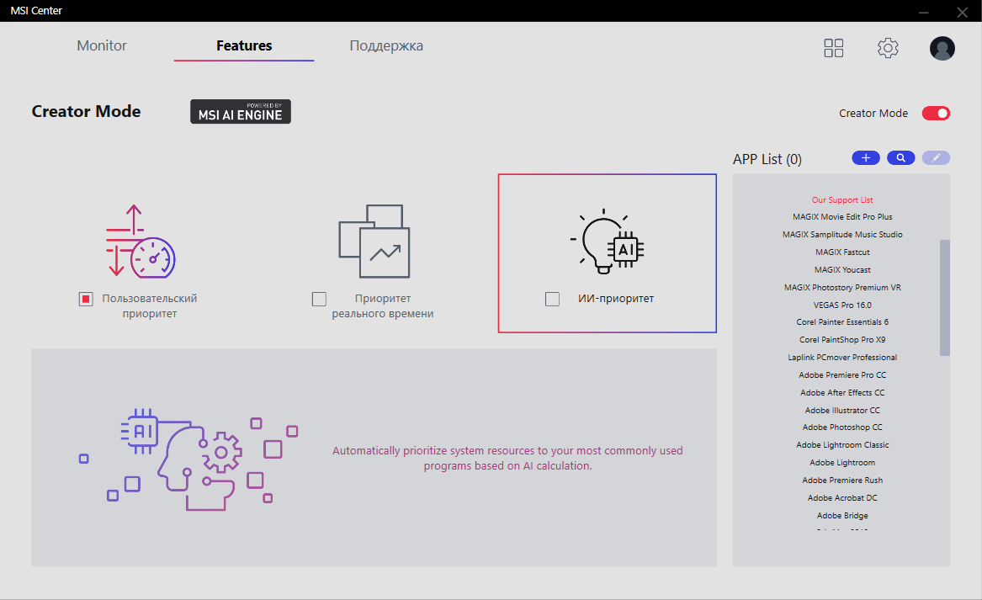982x600 pixels.
Task: Toggle the Creator Mode switch off
Action: pos(936,114)
